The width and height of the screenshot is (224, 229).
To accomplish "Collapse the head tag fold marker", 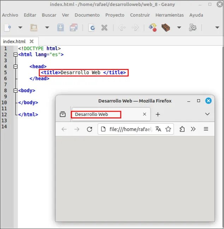I will tap(16, 66).
